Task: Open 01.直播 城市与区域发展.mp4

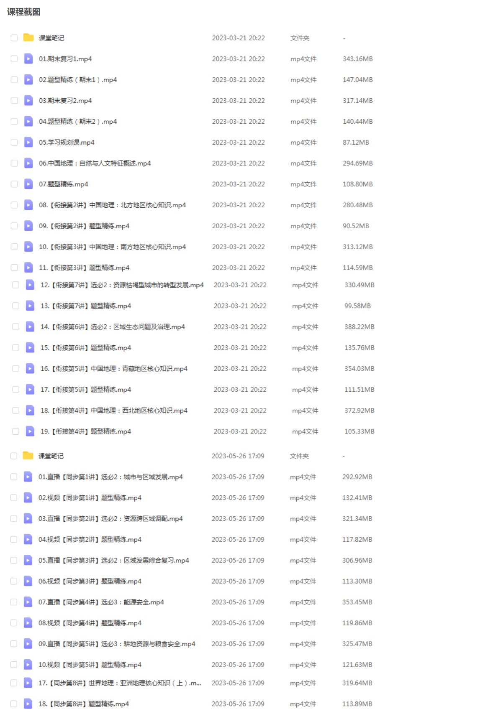Action: 110,477
